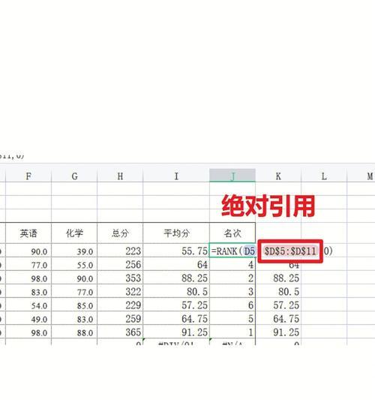The height and width of the screenshot is (400, 375).
Task: Select the rank cell showing 6
Action: 232,305
